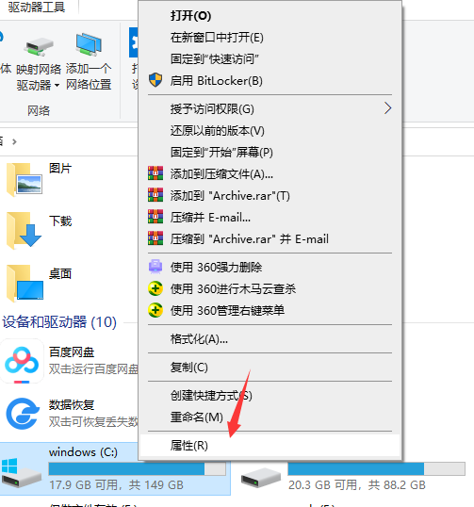Collapse the 设备和驱动器 section header
This screenshot has width=474, height=507.
coord(59,322)
